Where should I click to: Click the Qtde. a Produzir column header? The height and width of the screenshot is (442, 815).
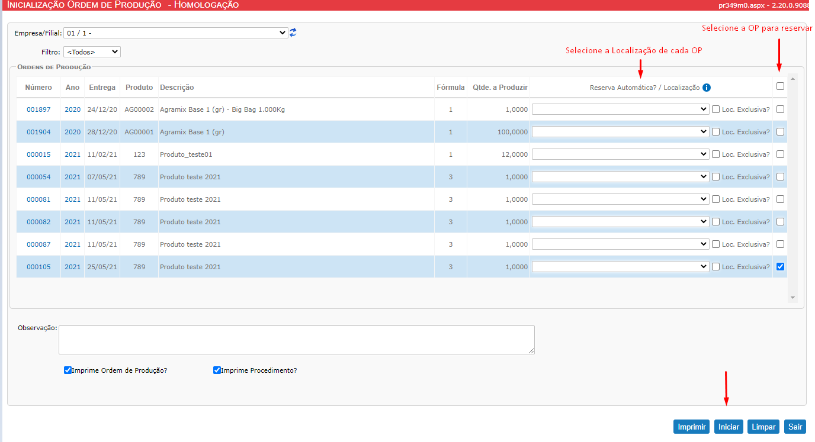(x=500, y=88)
